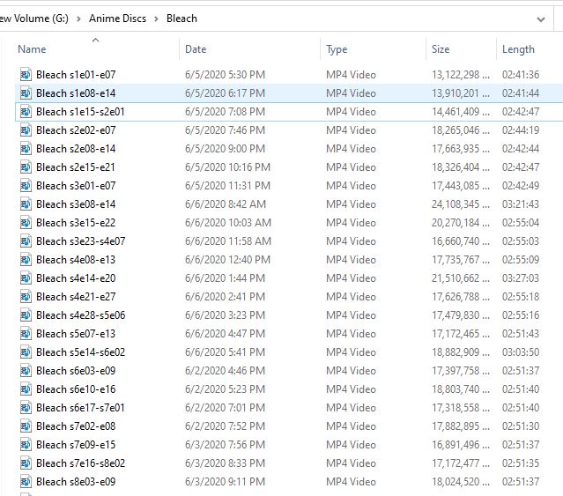Select file name Bleach s1e01-e07

point(76,75)
